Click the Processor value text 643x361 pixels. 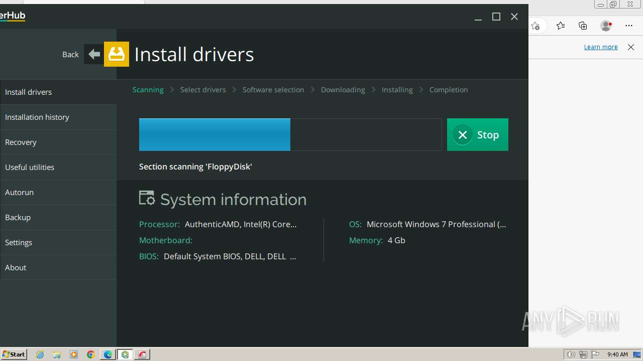(241, 224)
